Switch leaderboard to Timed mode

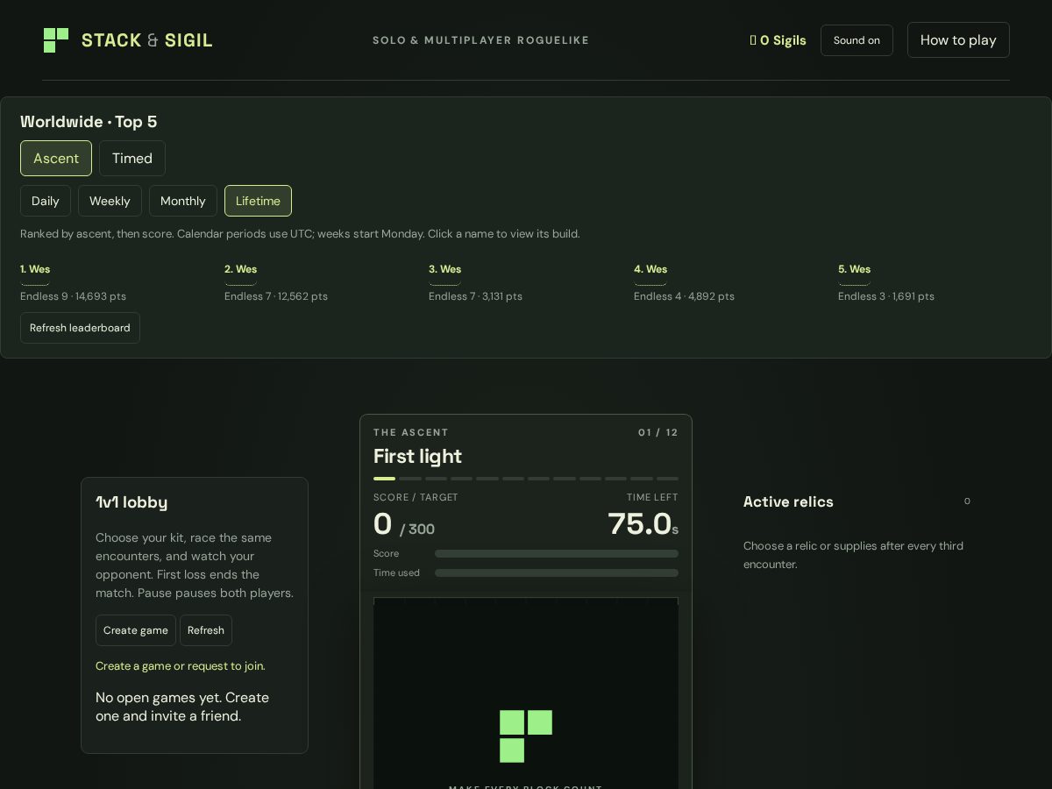click(x=132, y=159)
